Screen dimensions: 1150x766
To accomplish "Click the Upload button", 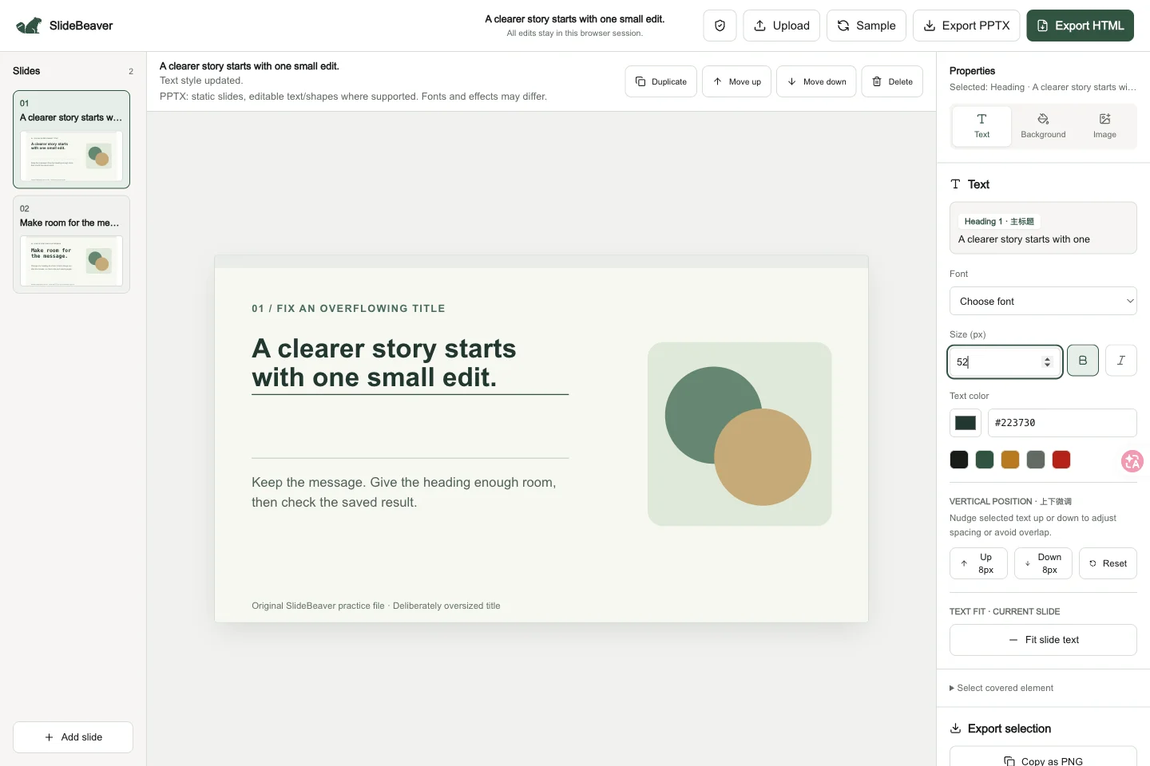I will point(782,26).
